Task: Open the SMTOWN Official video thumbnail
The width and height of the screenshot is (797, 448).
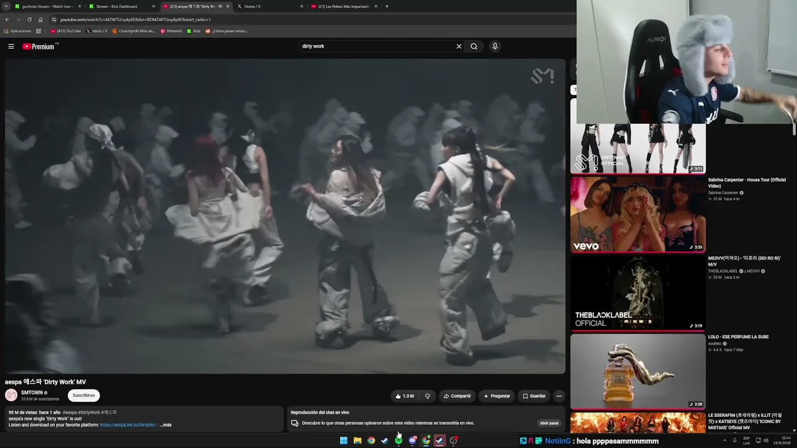Action: [638, 149]
